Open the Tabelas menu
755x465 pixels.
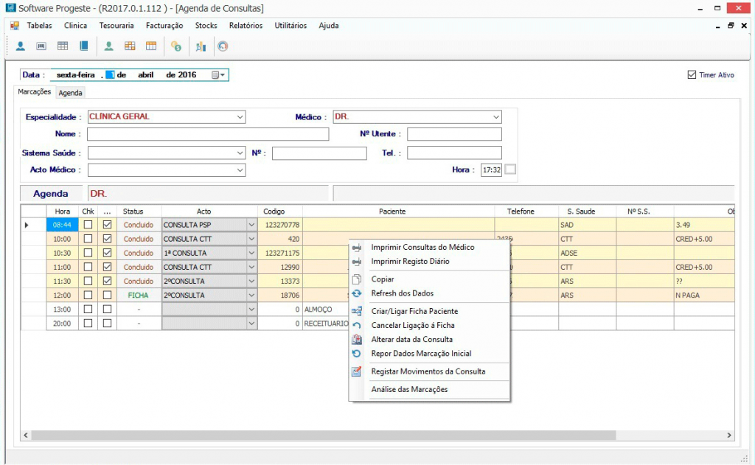coord(40,26)
